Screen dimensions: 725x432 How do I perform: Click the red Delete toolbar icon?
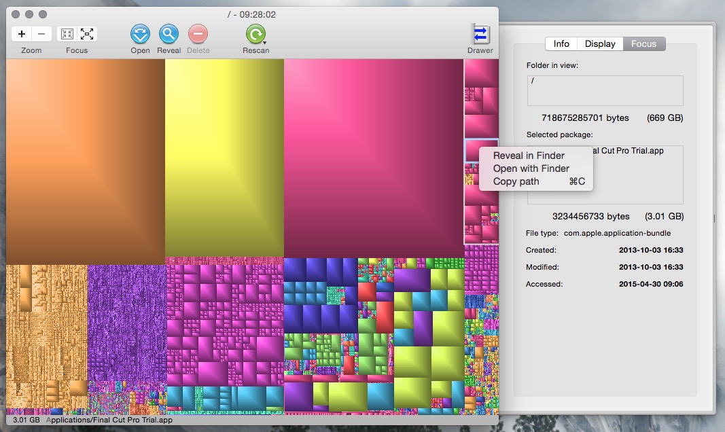tap(198, 34)
